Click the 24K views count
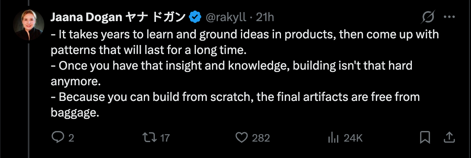This screenshot has height=158, width=471. pos(353,138)
